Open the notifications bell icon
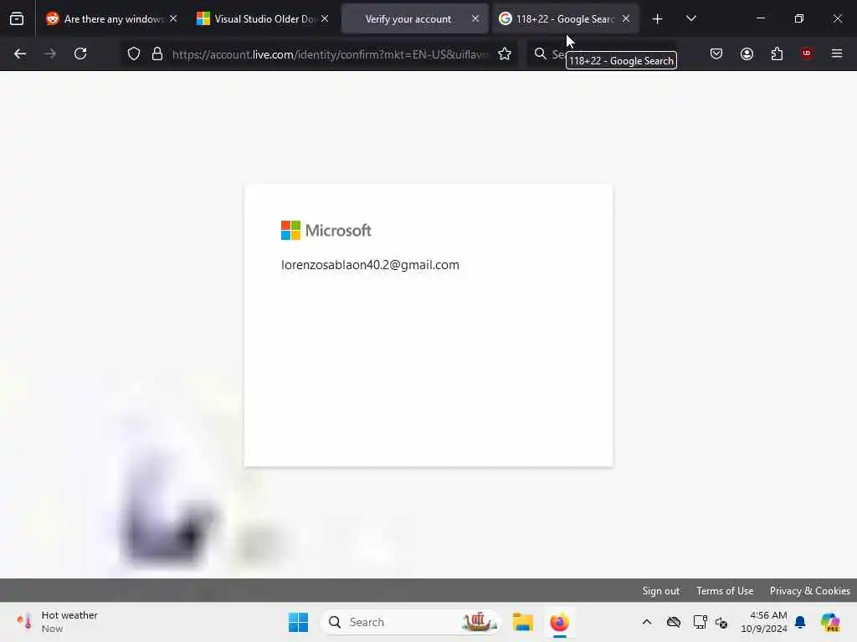Screen dimensions: 857x642 (x=800, y=622)
